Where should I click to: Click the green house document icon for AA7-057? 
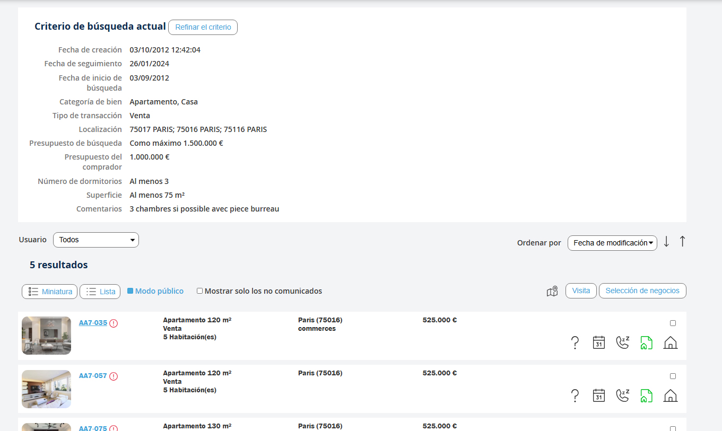(x=646, y=395)
